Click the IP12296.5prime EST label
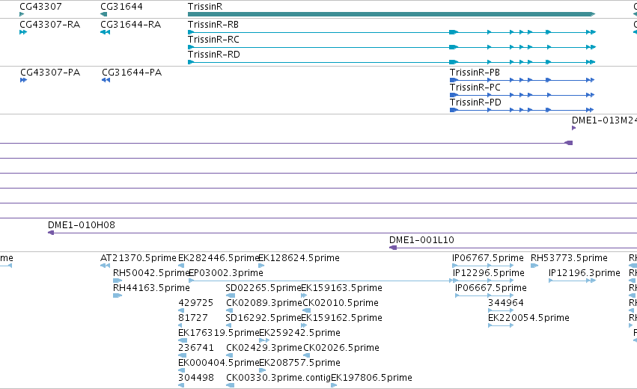Image resolution: width=637 pixels, height=389 pixels. 489,273
